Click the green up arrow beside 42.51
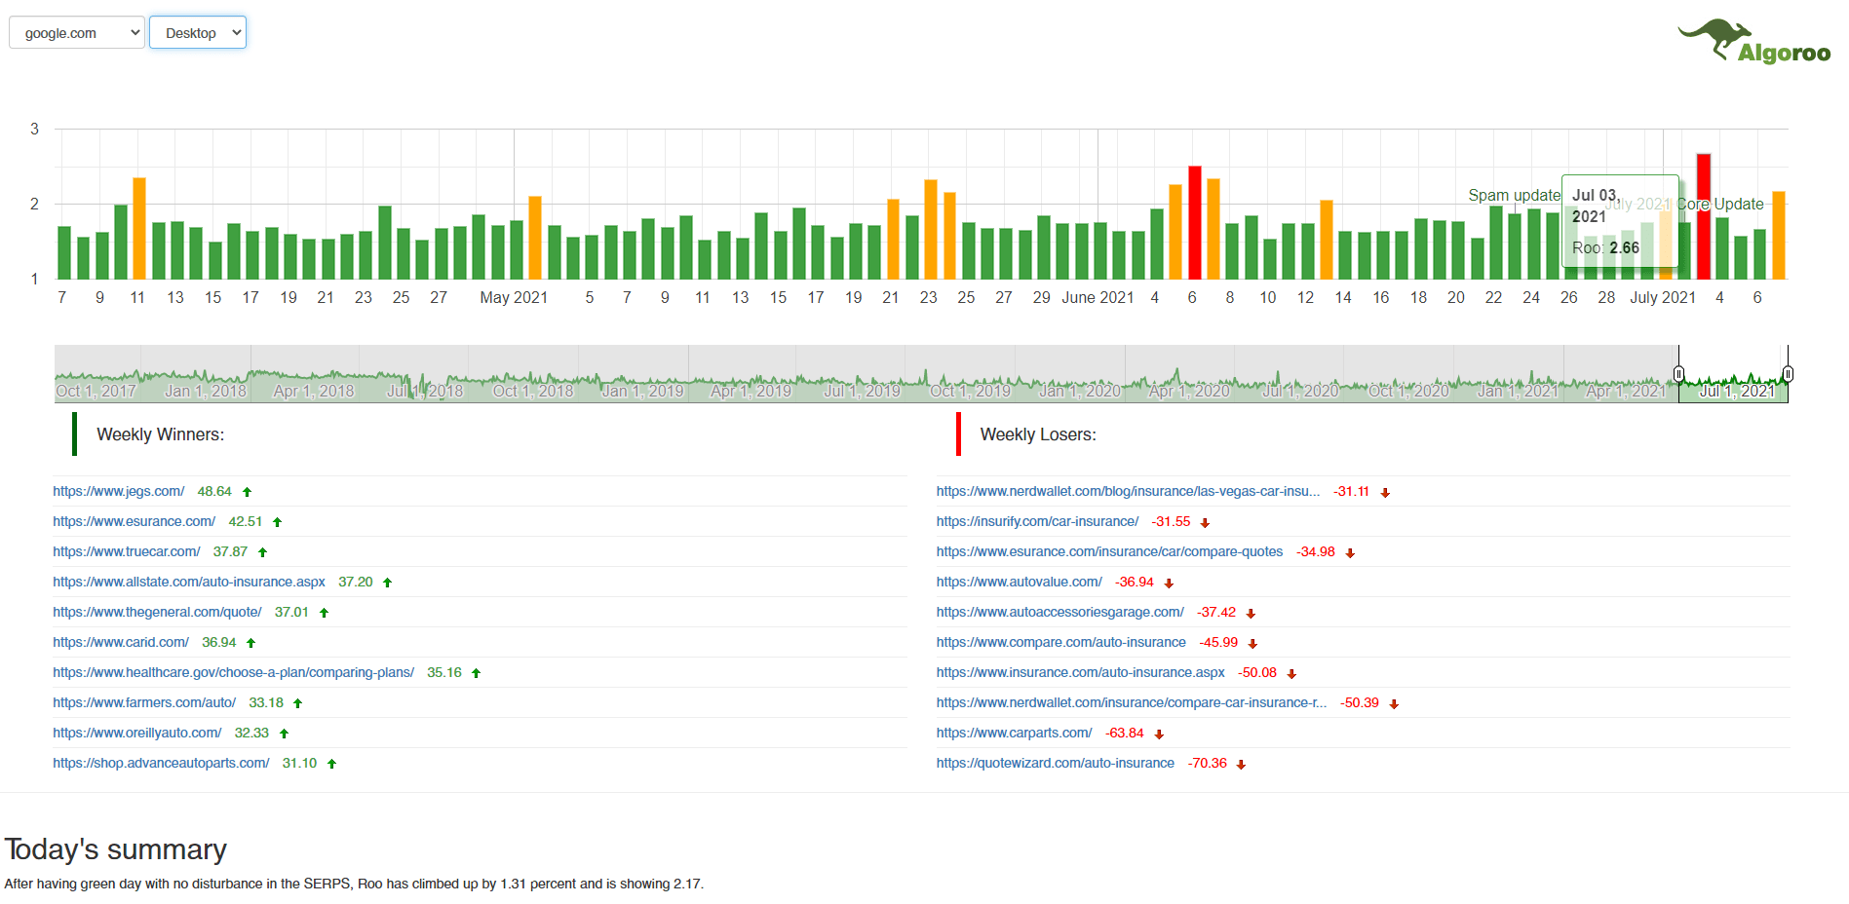 pyautogui.click(x=278, y=522)
